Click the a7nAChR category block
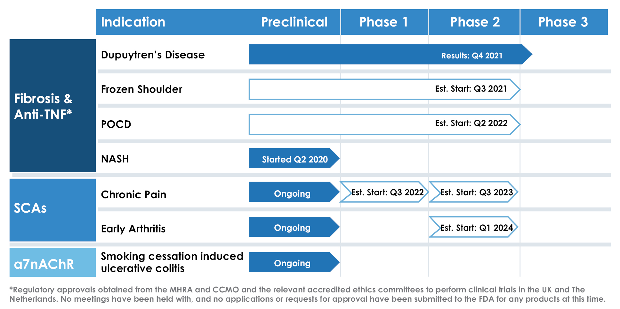Viewport: 620px width, 309px height. point(52,262)
